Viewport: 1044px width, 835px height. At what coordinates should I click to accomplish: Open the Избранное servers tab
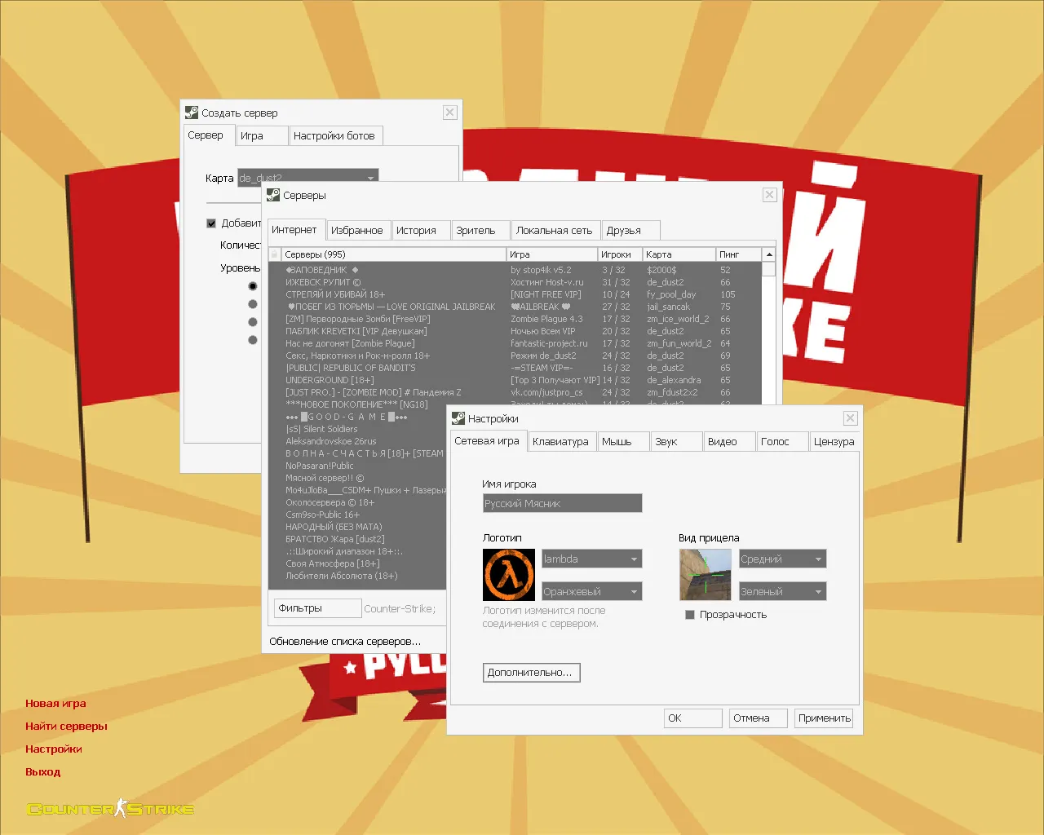coord(356,231)
